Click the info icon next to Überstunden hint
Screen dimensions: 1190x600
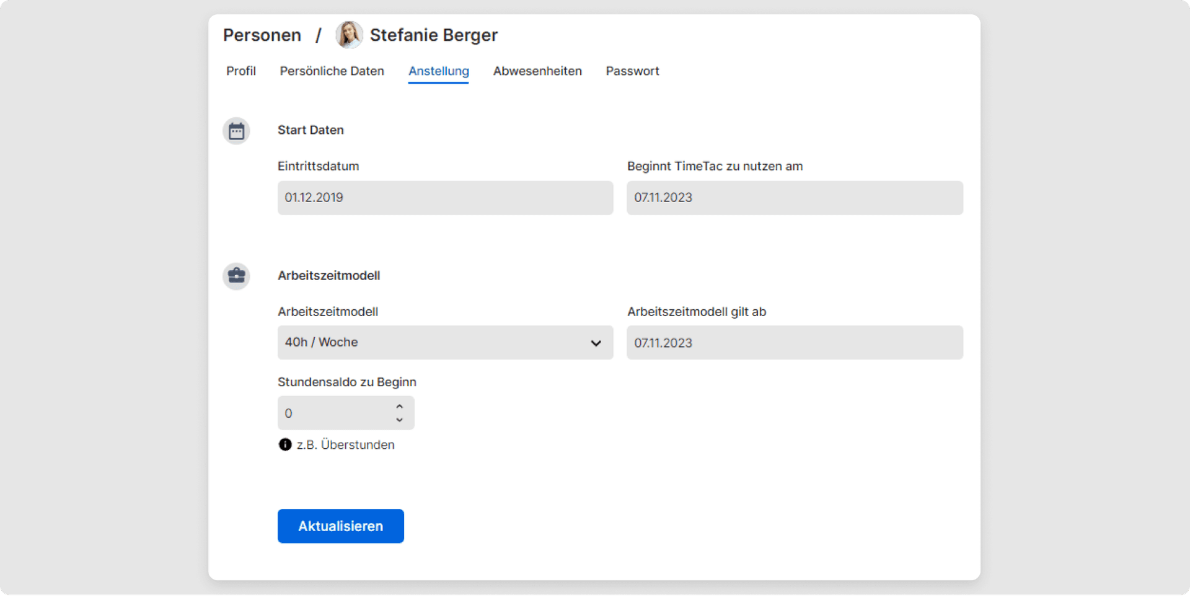tap(285, 444)
